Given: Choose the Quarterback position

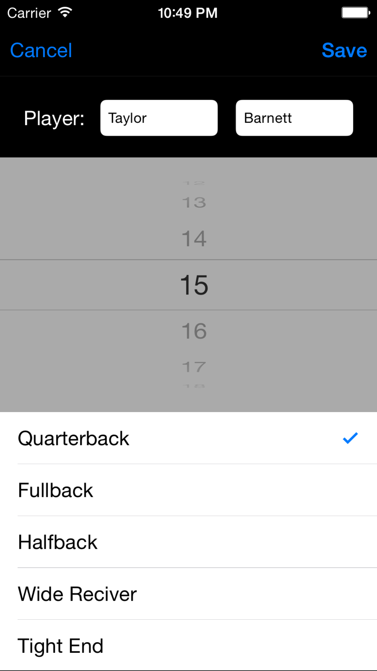Looking at the screenshot, I should click(x=74, y=438).
